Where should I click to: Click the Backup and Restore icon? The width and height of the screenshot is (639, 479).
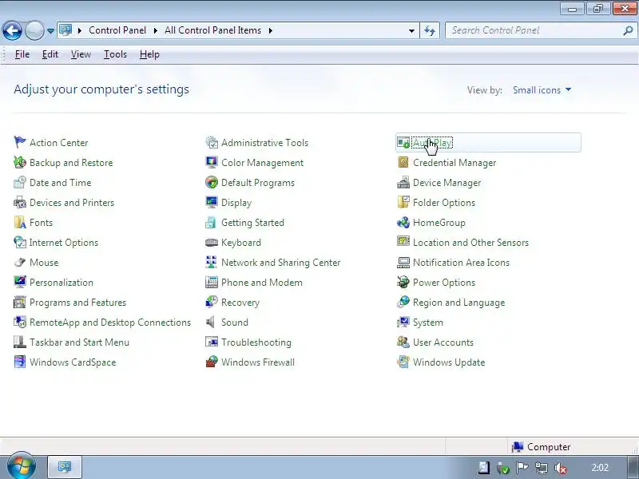tap(19, 162)
